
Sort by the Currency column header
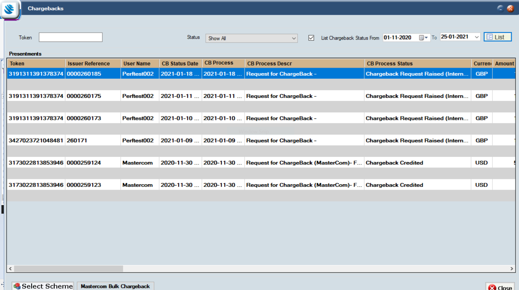tap(482, 64)
